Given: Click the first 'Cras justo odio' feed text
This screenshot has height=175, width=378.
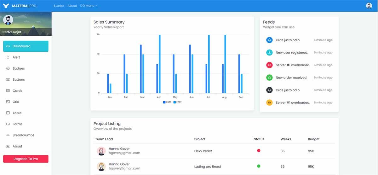Looking at the screenshot, I should (288, 40).
